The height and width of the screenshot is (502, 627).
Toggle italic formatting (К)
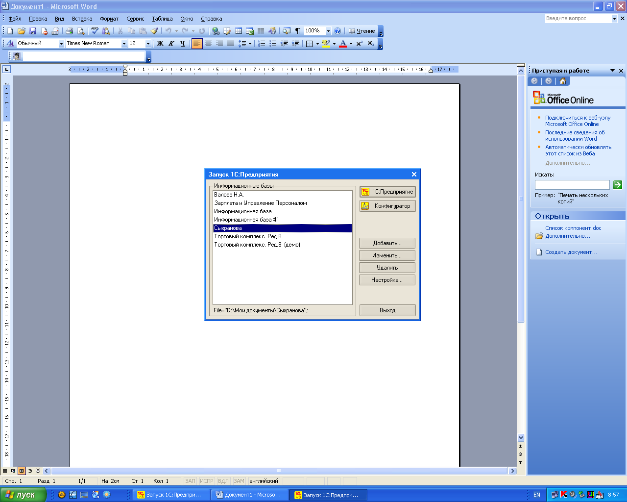(171, 44)
